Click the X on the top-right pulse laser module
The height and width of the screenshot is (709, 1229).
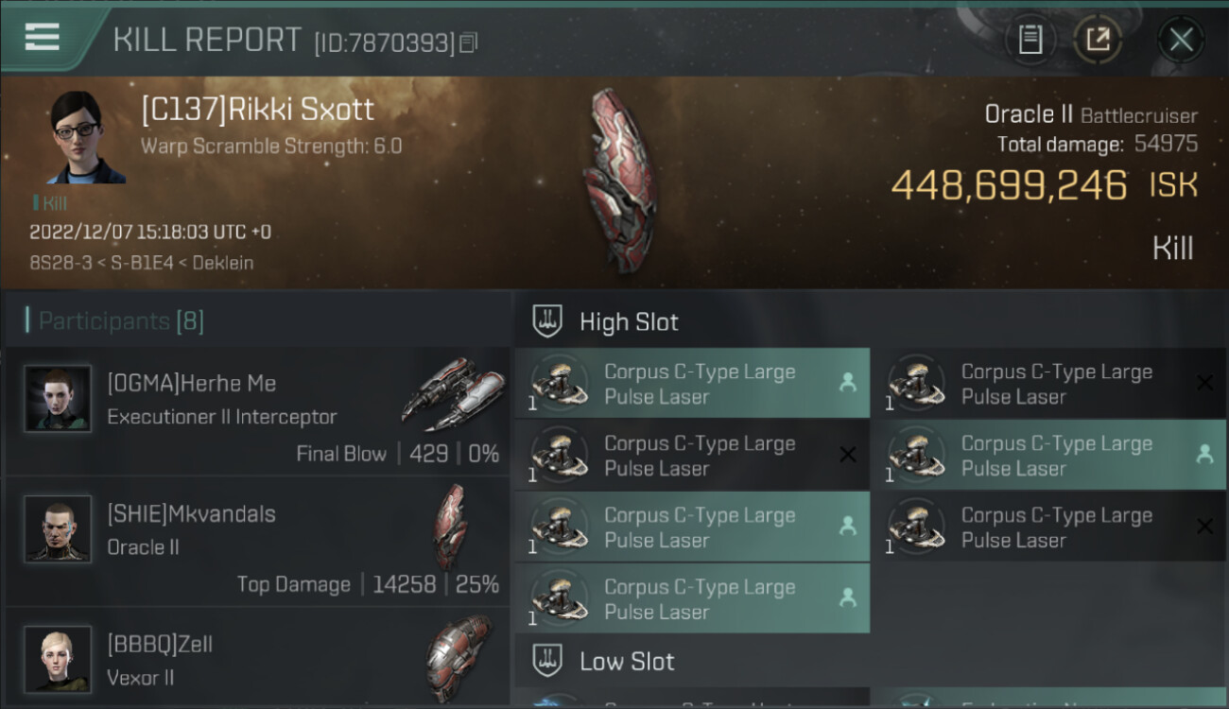point(1204,383)
